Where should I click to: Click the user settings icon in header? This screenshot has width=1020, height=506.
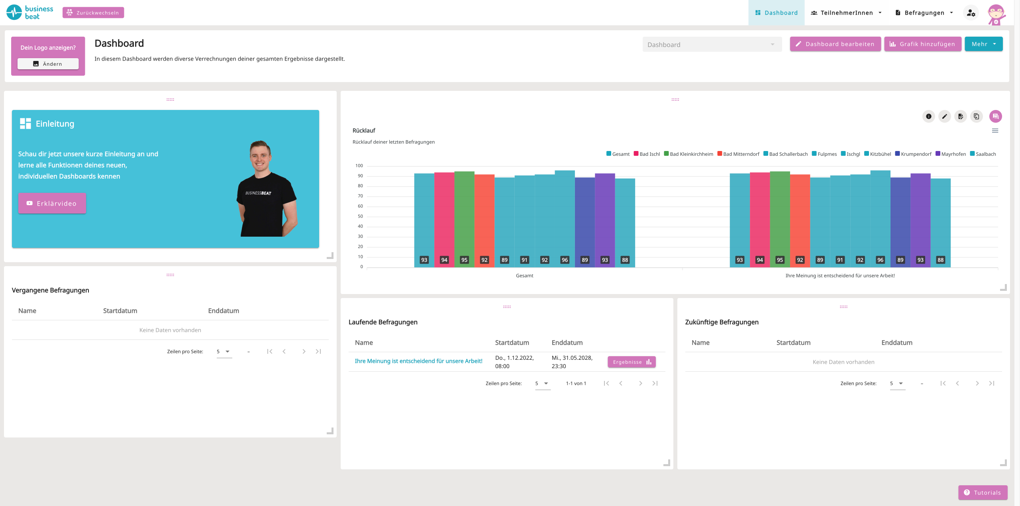click(x=971, y=13)
